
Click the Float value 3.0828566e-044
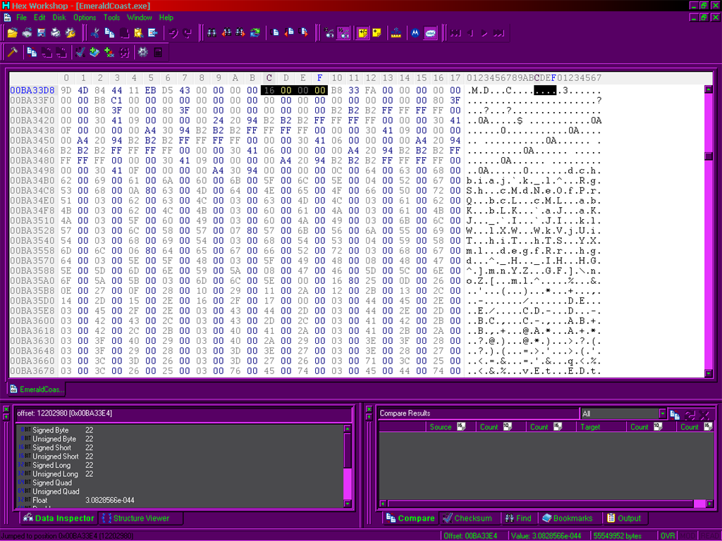pos(109,500)
